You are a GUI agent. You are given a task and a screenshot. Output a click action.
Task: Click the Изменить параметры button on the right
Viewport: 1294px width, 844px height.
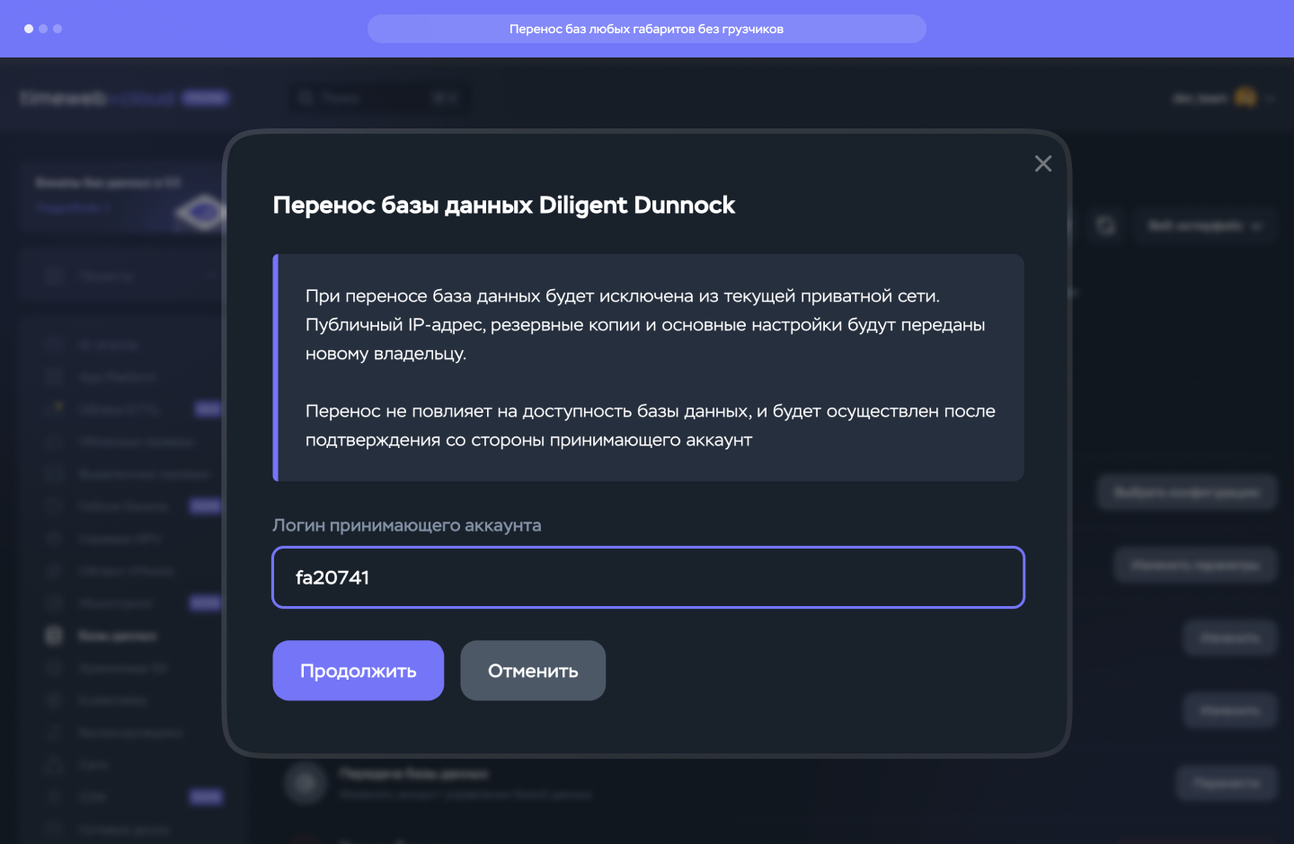1194,566
